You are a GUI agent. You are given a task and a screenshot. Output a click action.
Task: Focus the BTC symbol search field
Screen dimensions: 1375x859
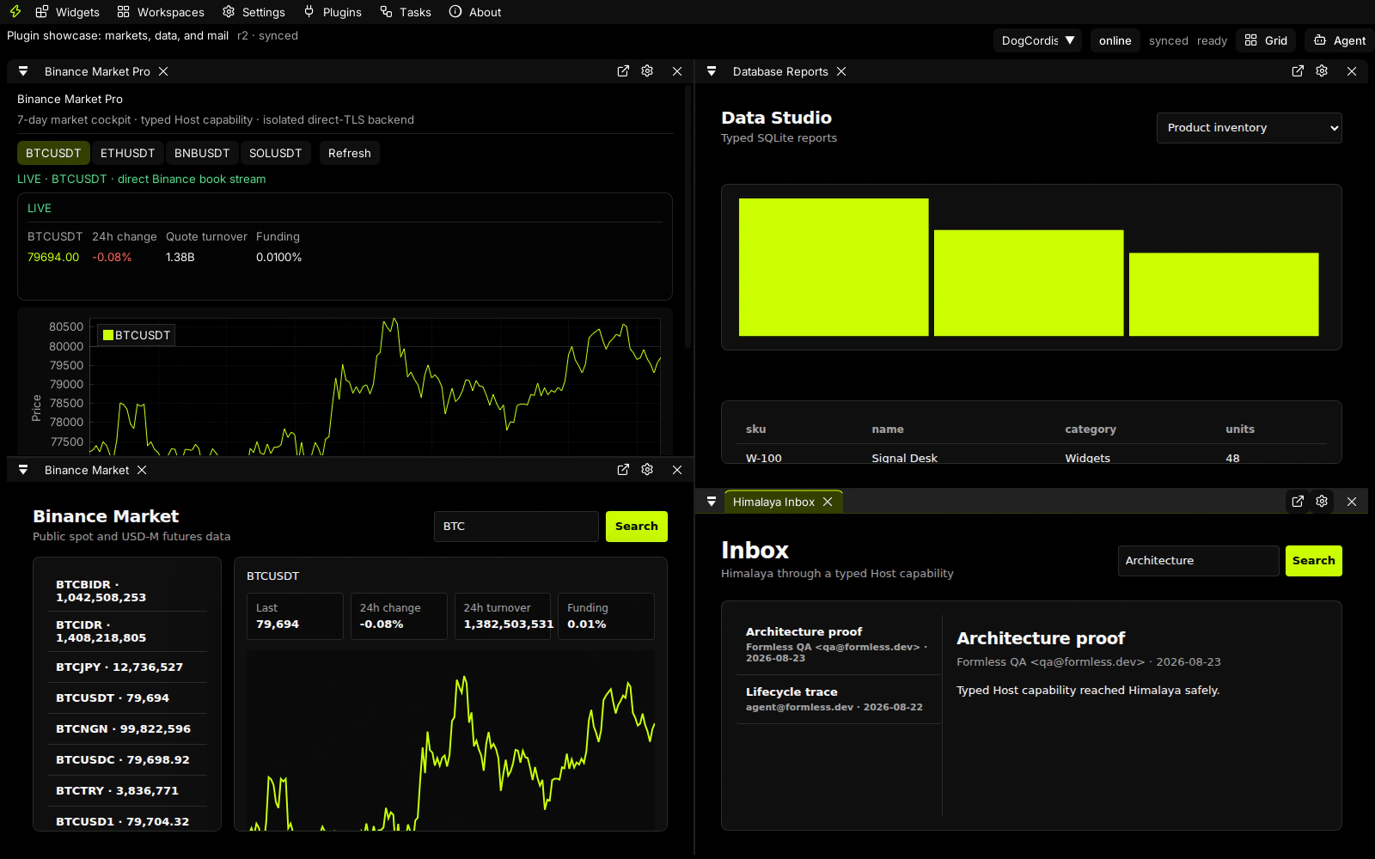516,527
